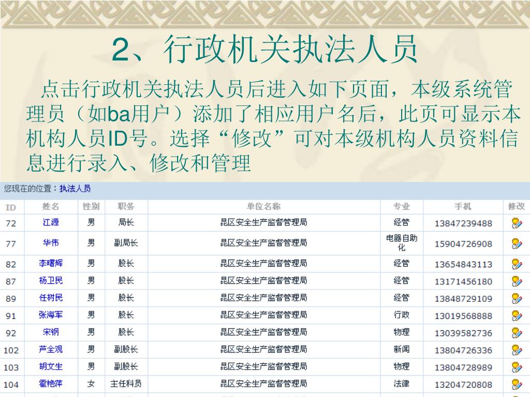Click 主任科员 position cell
Viewport: 530px width, 397px height.
click(126, 384)
